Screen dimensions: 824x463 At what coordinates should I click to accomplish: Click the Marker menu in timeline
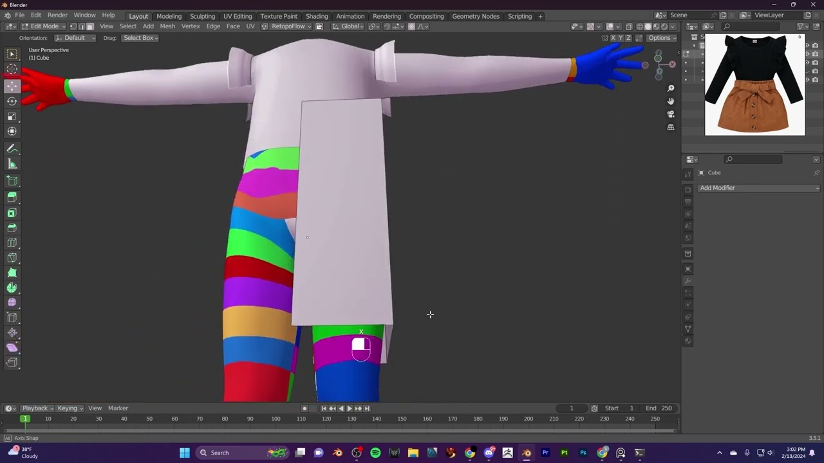(x=118, y=408)
